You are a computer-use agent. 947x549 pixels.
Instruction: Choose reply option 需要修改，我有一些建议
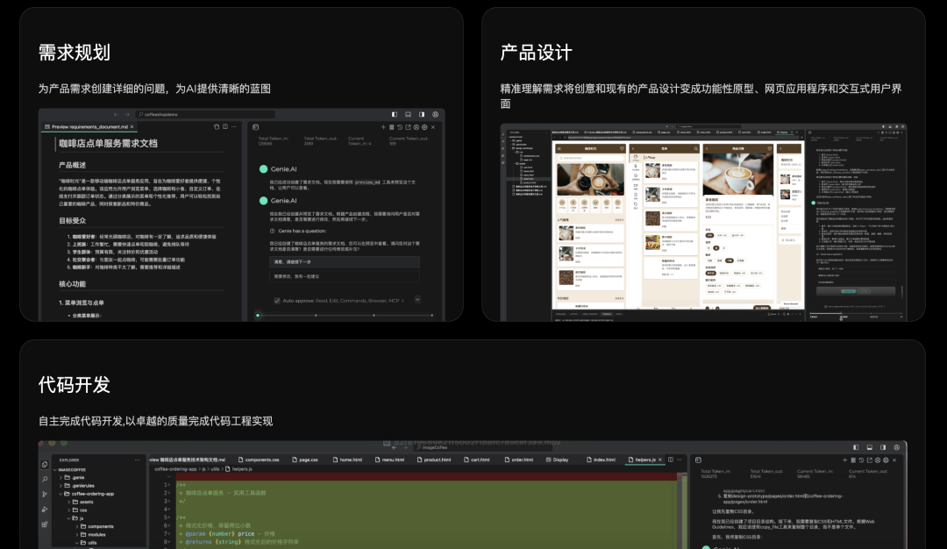(345, 276)
